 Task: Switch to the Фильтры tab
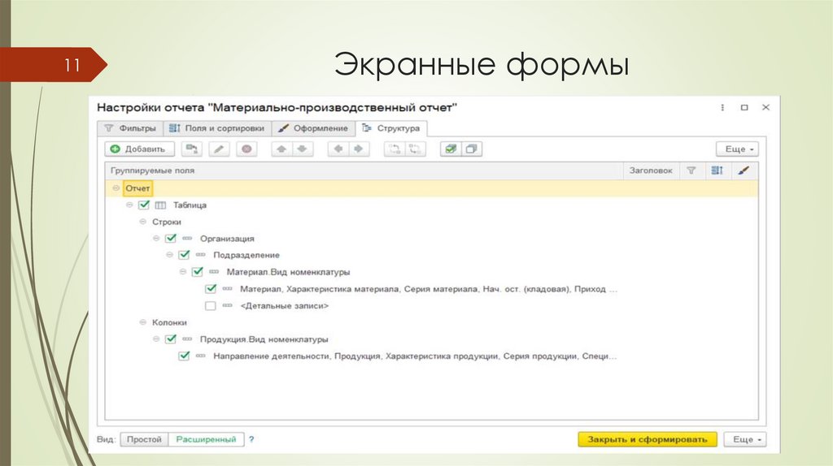(129, 128)
